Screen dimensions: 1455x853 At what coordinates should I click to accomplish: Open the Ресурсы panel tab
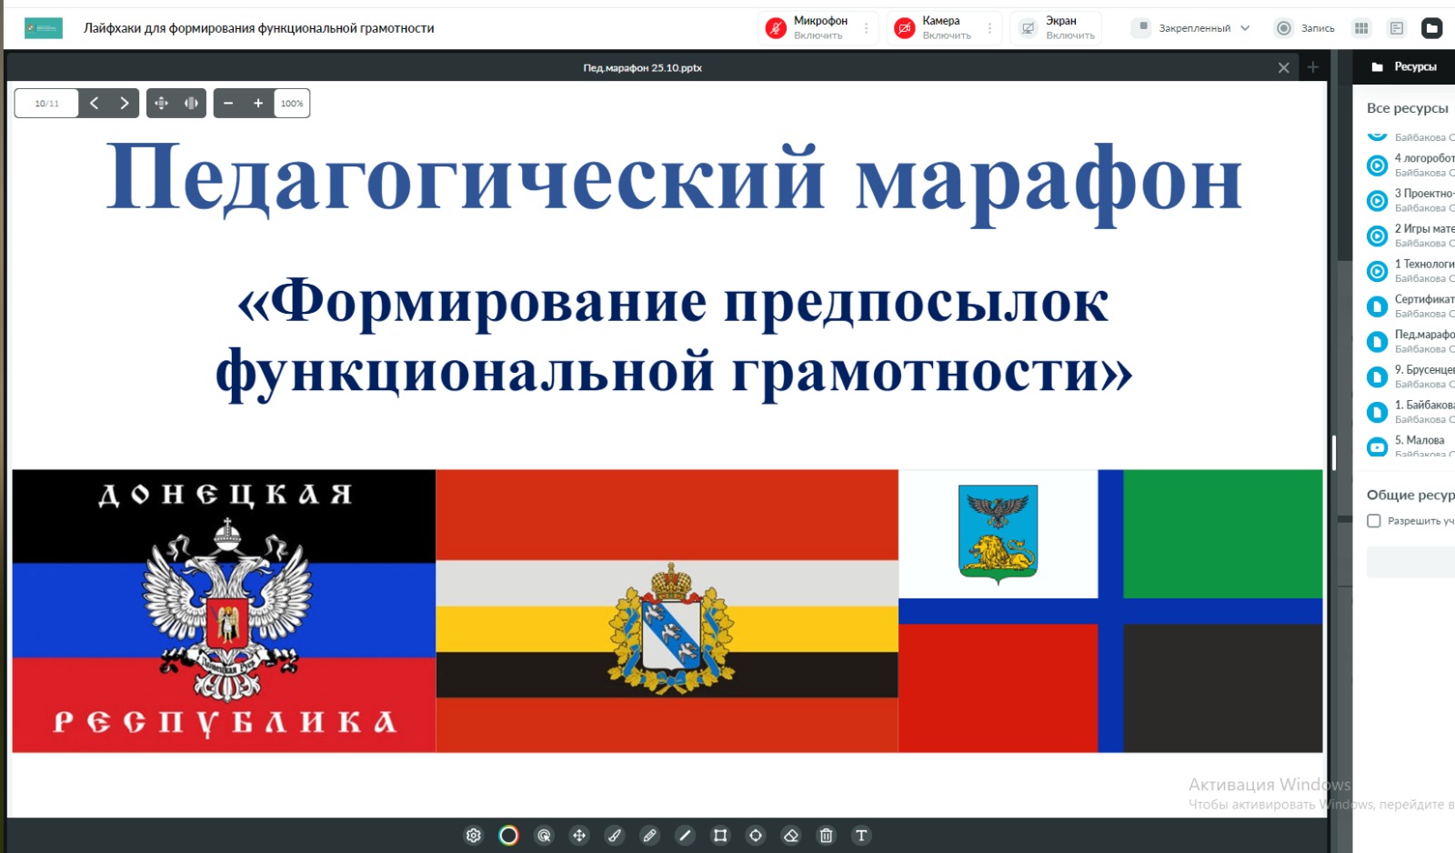tap(1405, 66)
